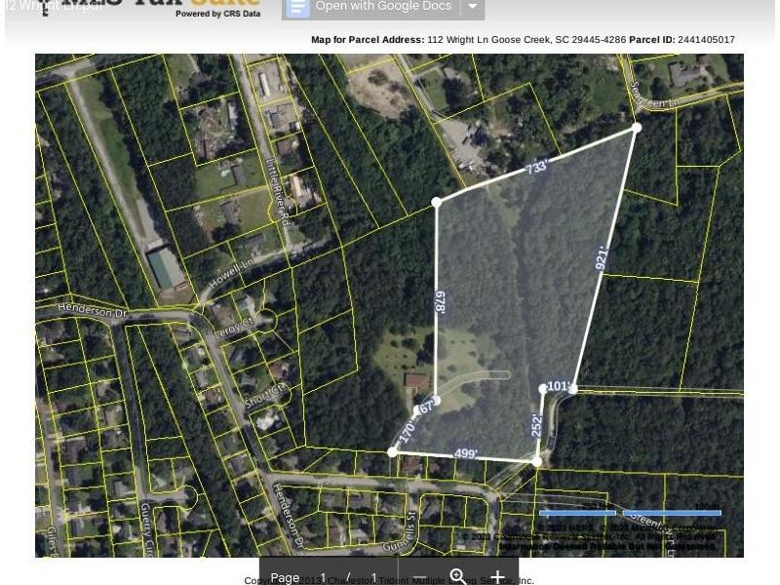Click the Little River Rd street label
The height and width of the screenshot is (585, 780).
point(279,191)
